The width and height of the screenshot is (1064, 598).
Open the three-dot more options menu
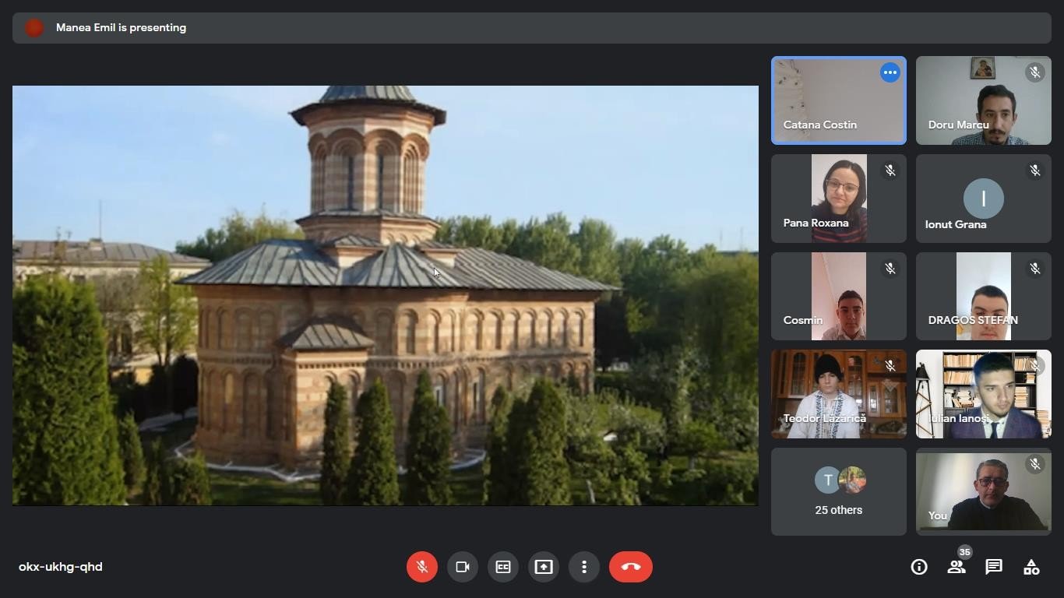pos(584,567)
